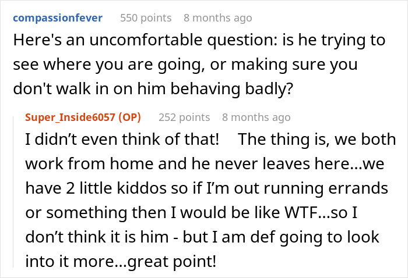Screen dimensions: 408x278
Task: Open the compassionfever user profile
Action: click(x=57, y=17)
